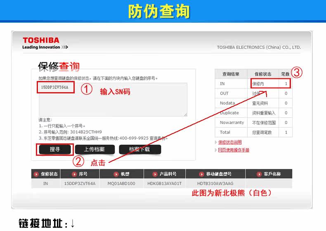Click the 上传档案 upload button

(95, 150)
